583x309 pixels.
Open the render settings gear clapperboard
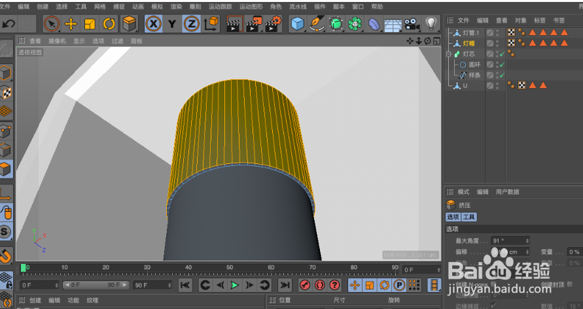click(x=273, y=24)
